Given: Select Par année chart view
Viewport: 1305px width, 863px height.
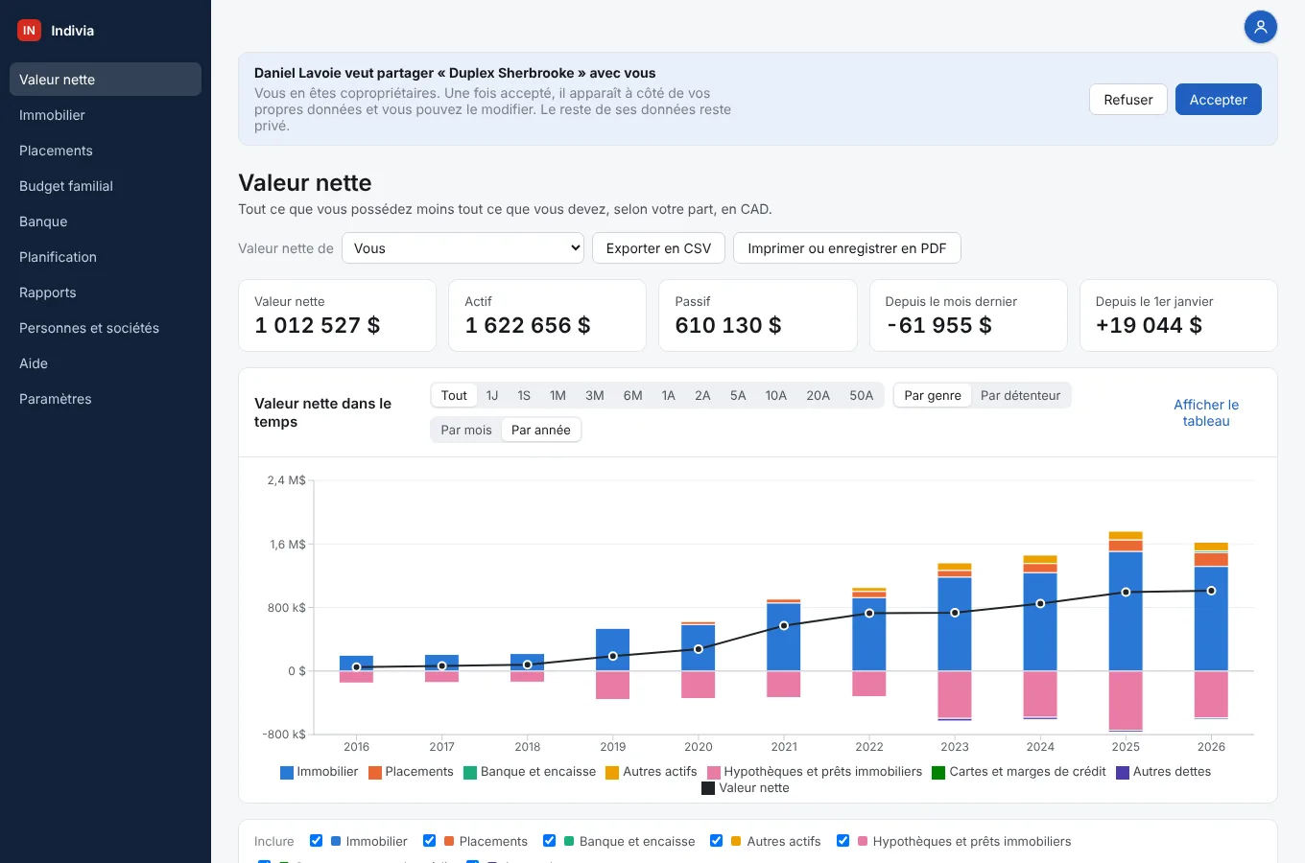Looking at the screenshot, I should pyautogui.click(x=541, y=431).
